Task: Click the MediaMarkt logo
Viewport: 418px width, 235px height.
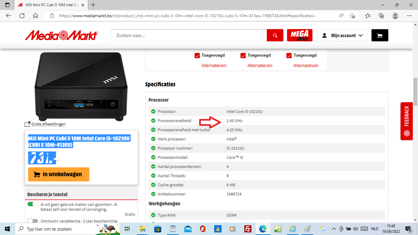Action: point(61,35)
